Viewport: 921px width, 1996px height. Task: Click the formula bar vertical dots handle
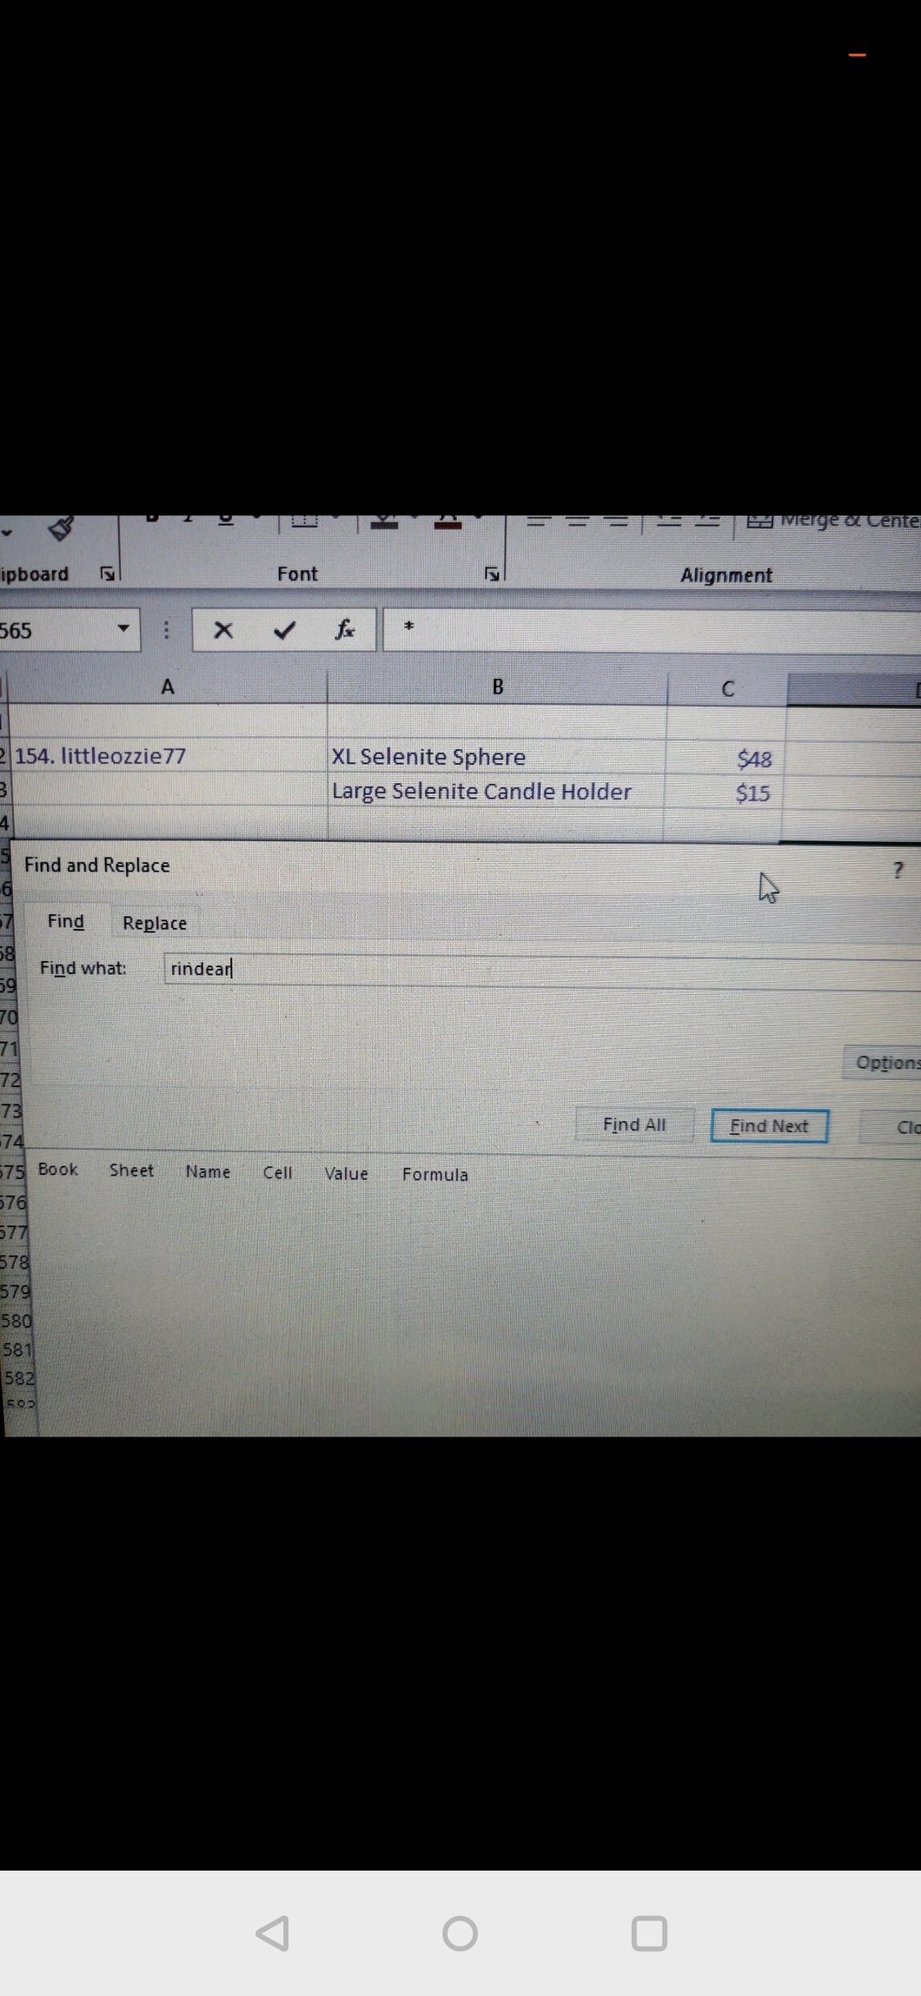pos(166,630)
